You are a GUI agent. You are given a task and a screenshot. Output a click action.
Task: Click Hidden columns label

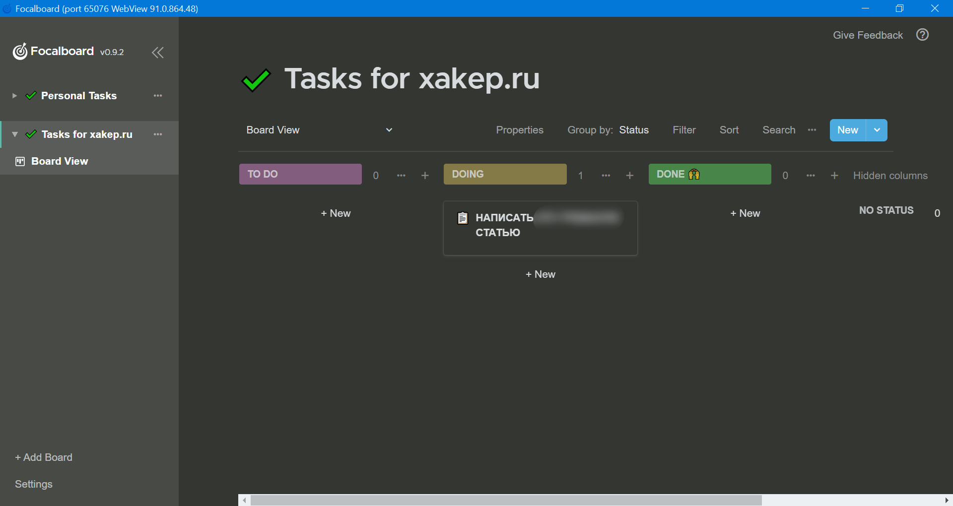[890, 176]
